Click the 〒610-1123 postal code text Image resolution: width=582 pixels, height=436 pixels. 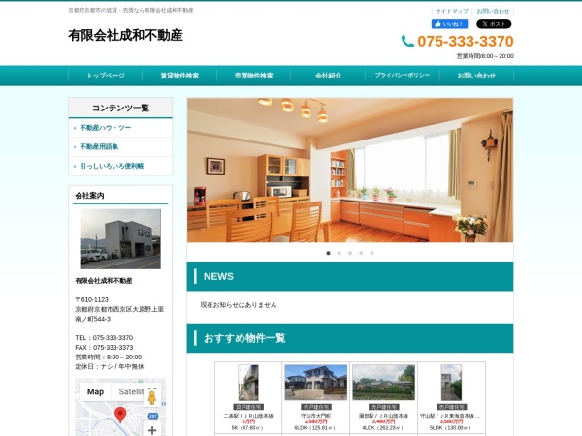92,299
